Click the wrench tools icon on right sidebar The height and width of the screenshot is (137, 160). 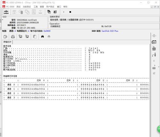(x=154, y=73)
